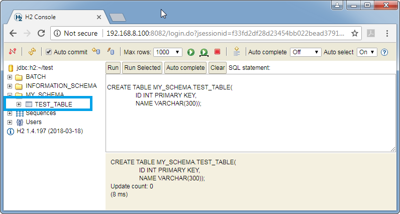Click the Users label

coord(34,122)
